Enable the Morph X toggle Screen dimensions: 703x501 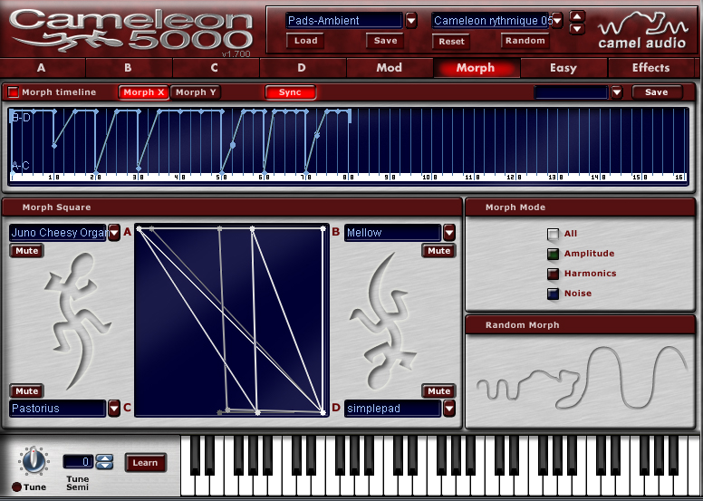coord(143,92)
